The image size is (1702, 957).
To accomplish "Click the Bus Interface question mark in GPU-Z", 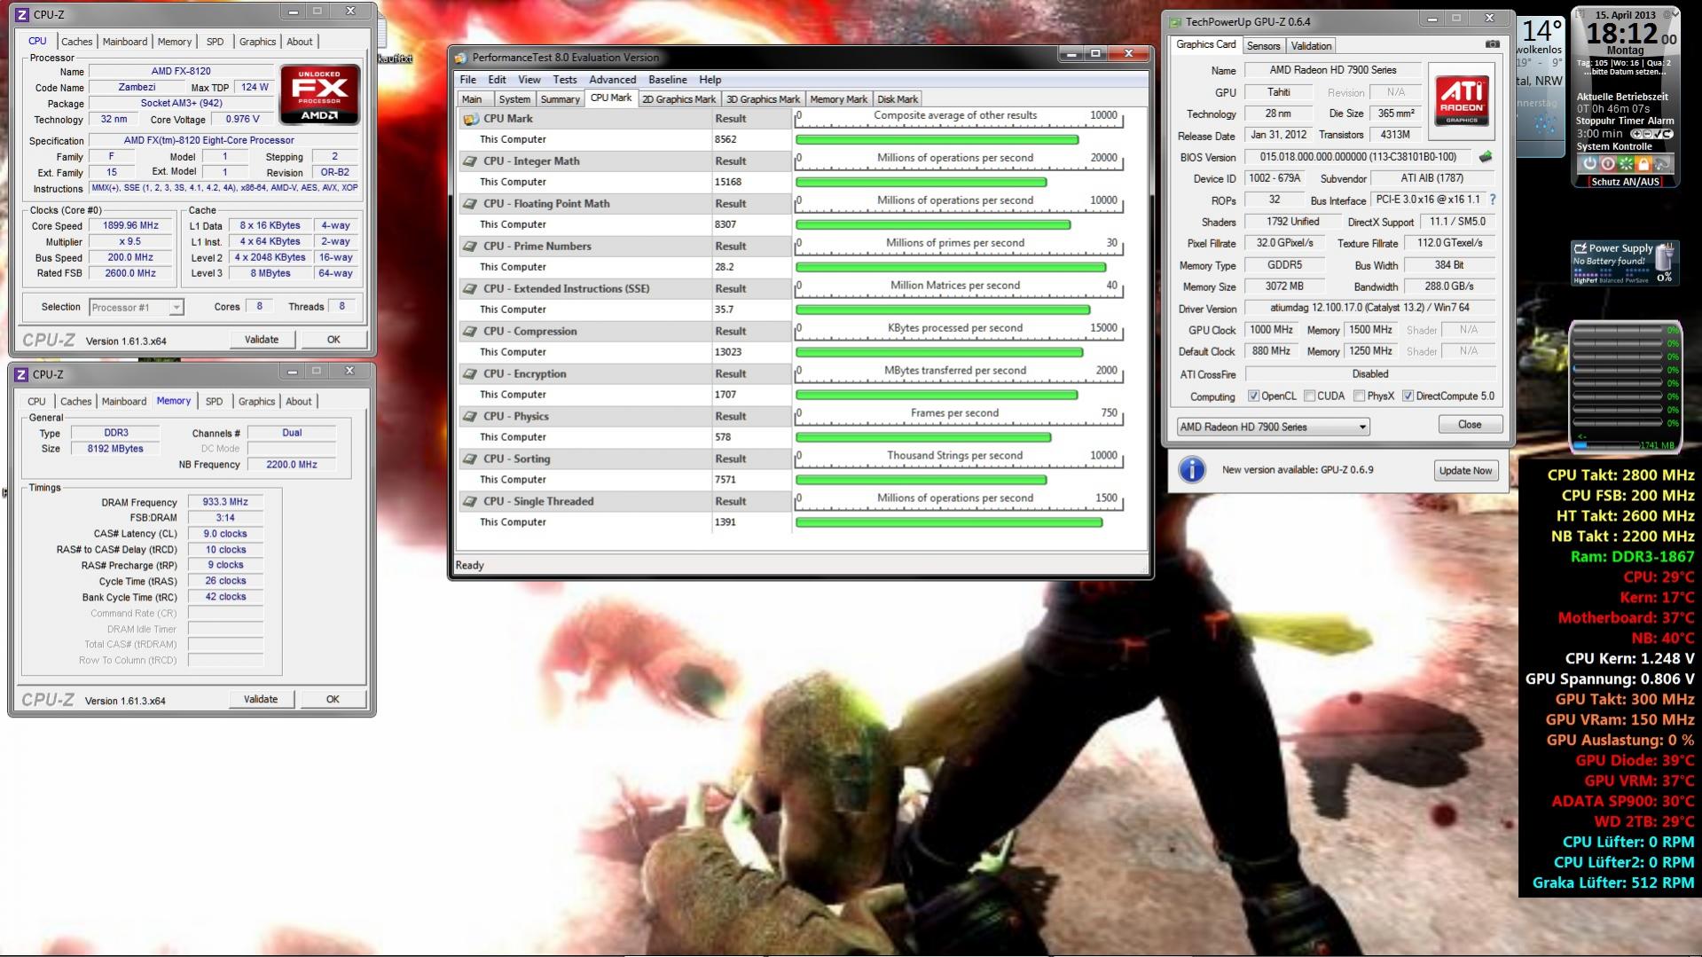I will pos(1493,200).
